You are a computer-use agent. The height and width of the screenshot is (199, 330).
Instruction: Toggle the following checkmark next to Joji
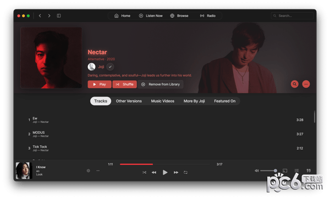tap(110, 67)
